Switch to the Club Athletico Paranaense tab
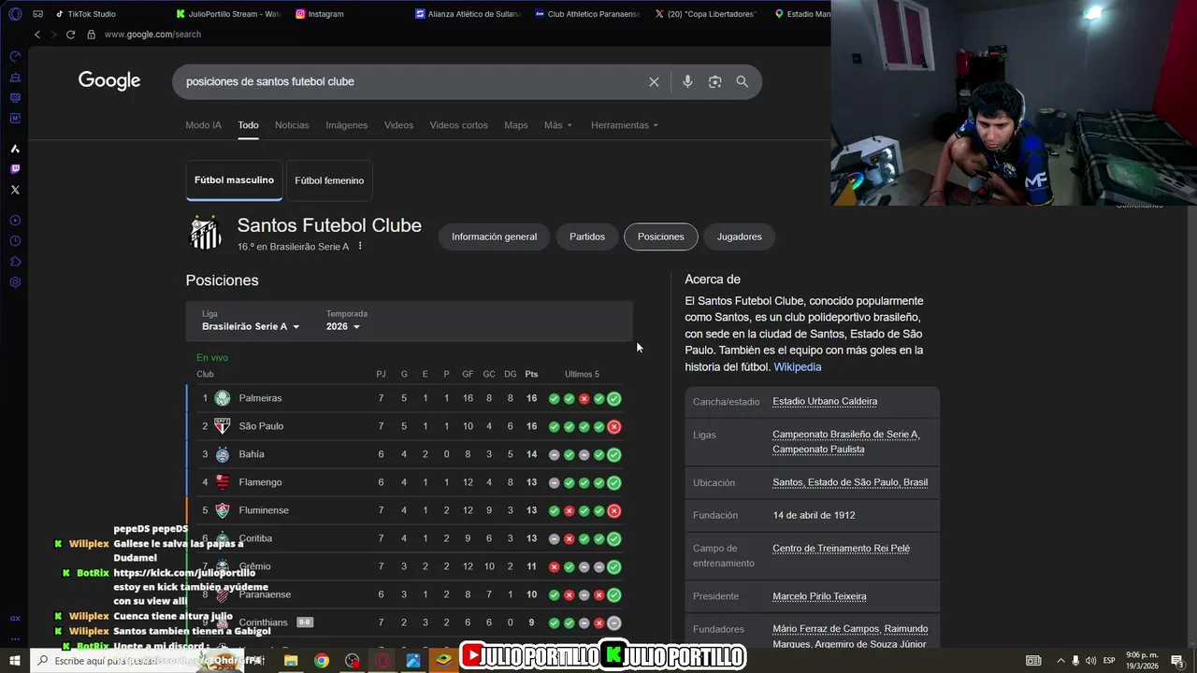 click(587, 14)
